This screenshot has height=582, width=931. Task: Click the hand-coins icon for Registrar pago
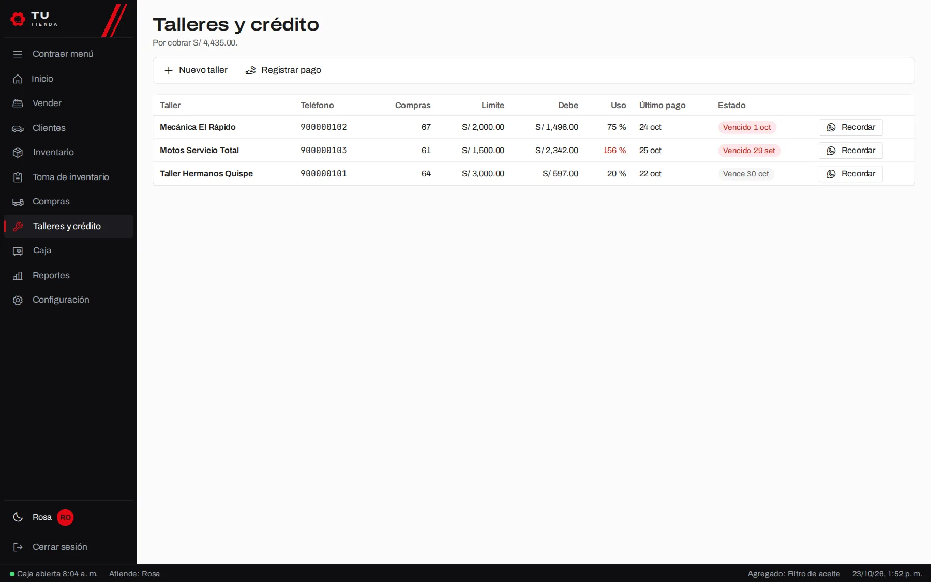point(250,70)
